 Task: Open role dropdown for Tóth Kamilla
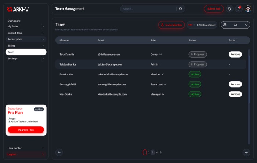(x=156, y=55)
